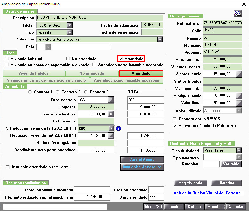Open the Tipo dropdown
This screenshot has height=211, width=249.
(x=70, y=33)
